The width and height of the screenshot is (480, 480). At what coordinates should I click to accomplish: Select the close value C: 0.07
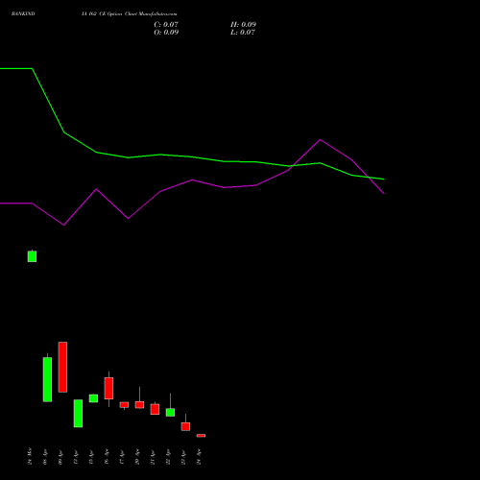point(166,25)
